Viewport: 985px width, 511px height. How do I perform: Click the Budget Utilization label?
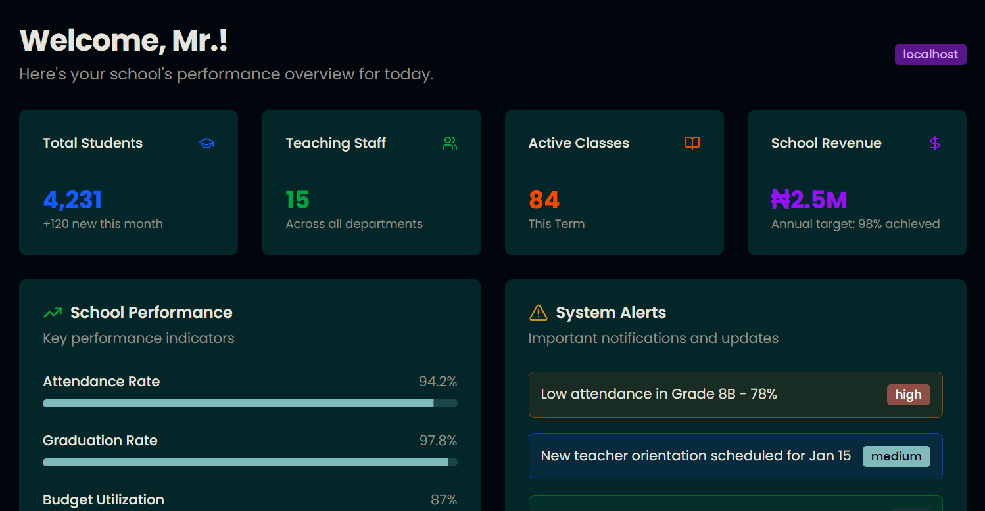pyautogui.click(x=103, y=500)
